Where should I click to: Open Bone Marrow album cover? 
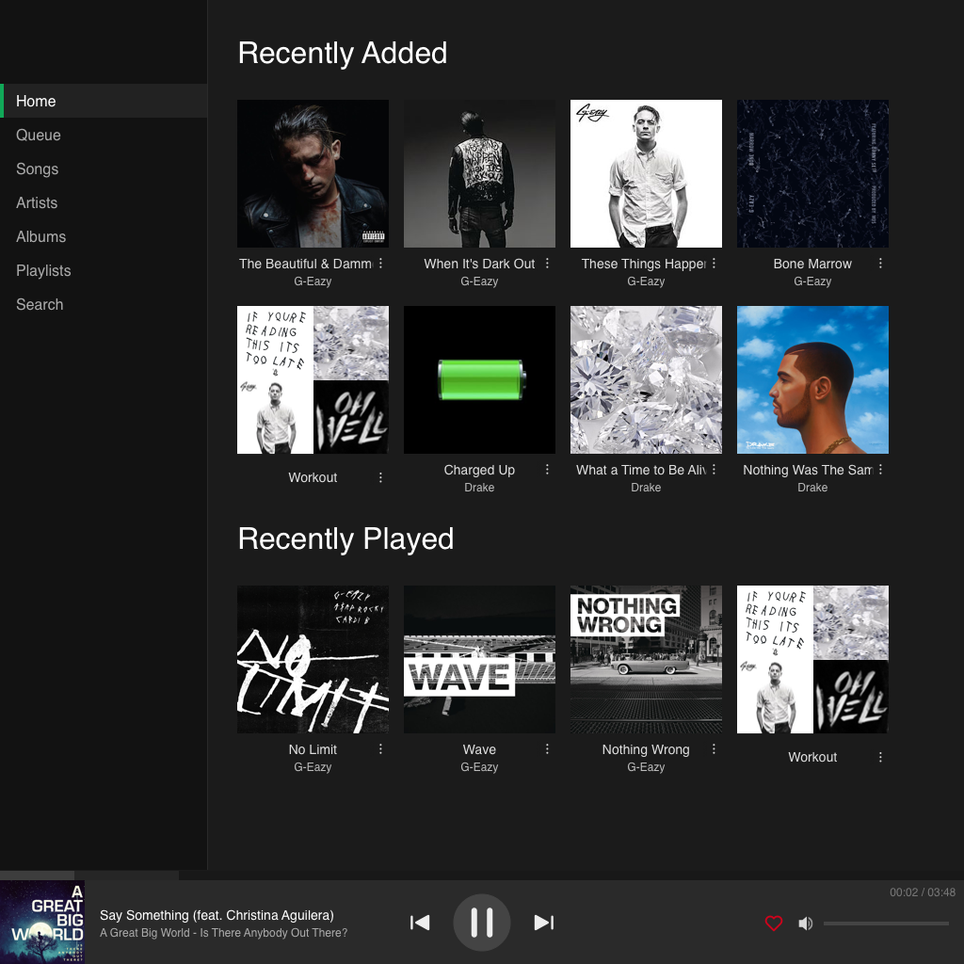pyautogui.click(x=812, y=173)
